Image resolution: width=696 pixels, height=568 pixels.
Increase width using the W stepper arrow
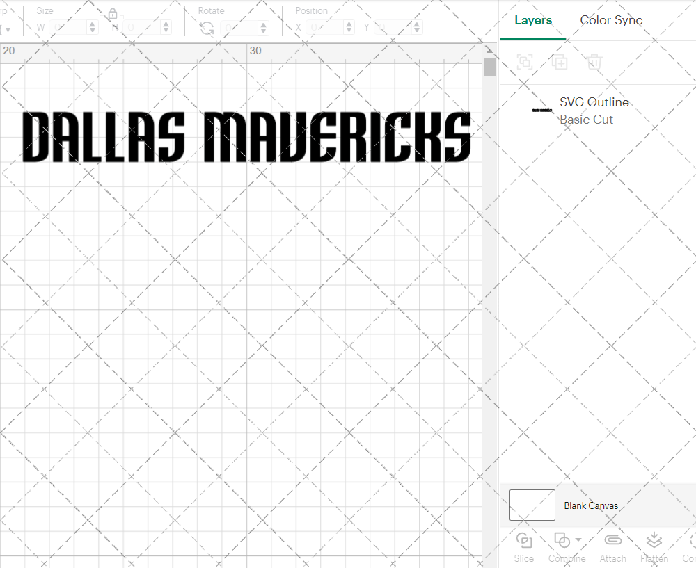[91, 24]
